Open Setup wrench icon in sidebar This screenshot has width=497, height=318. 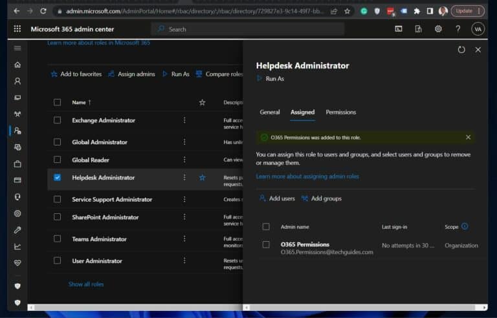[17, 230]
